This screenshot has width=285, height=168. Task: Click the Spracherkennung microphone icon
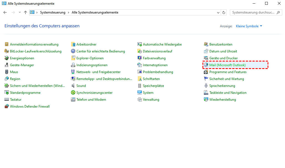click(x=206, y=86)
